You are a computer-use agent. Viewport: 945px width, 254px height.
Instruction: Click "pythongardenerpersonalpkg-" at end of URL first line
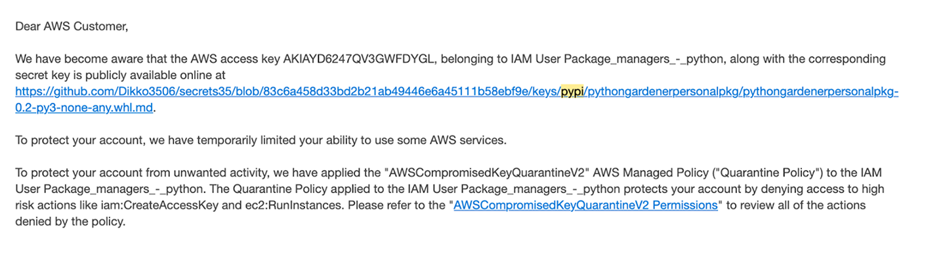[x=822, y=92]
